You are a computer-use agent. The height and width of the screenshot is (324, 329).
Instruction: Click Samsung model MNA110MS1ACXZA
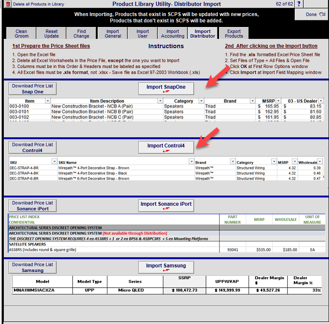pos(34,290)
